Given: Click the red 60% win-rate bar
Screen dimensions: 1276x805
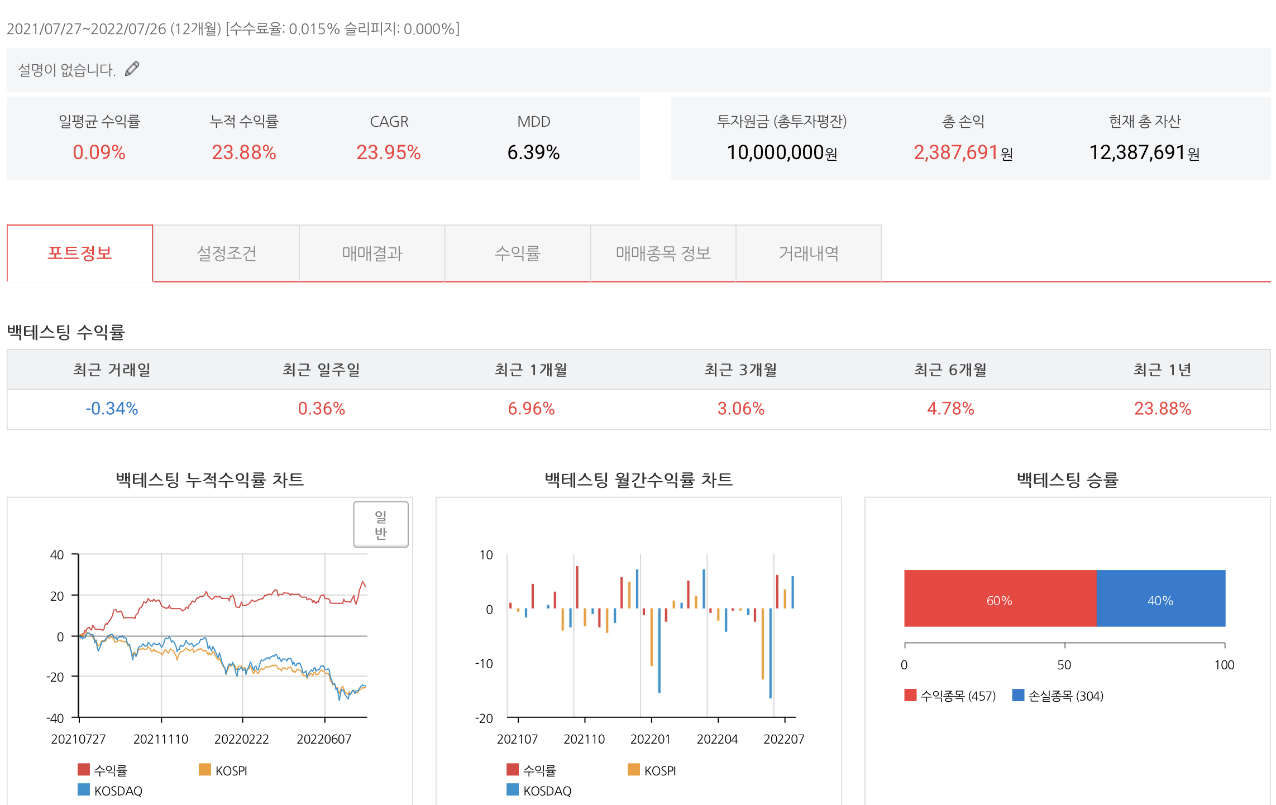Looking at the screenshot, I should (x=1000, y=598).
